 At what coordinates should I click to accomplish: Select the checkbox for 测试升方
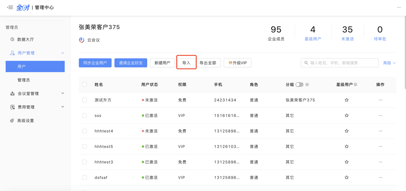pos(84,100)
